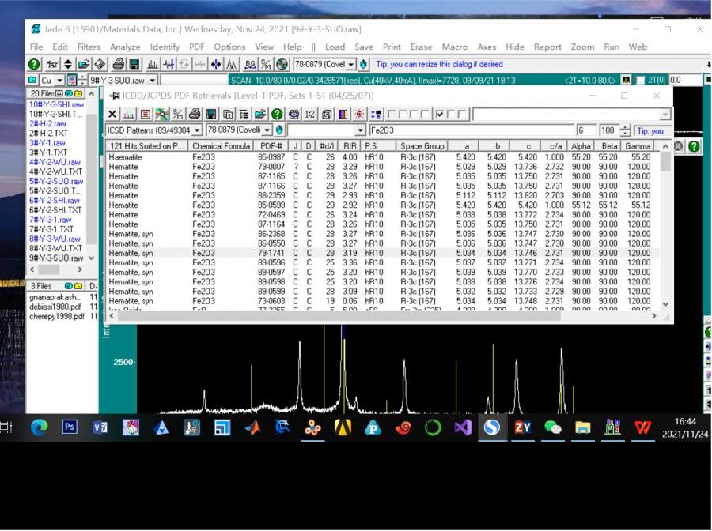Click the X delete icon in PDF Retrievals toolbar
The height and width of the screenshot is (531, 712).
point(112,115)
